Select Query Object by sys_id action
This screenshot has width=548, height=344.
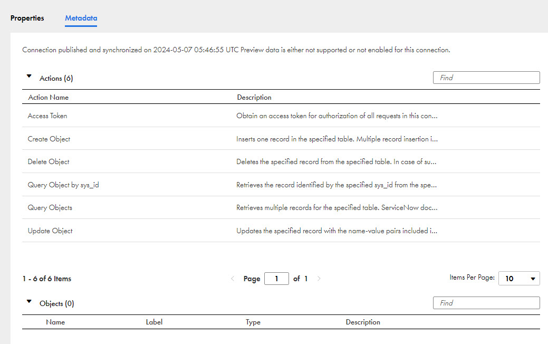coord(63,185)
